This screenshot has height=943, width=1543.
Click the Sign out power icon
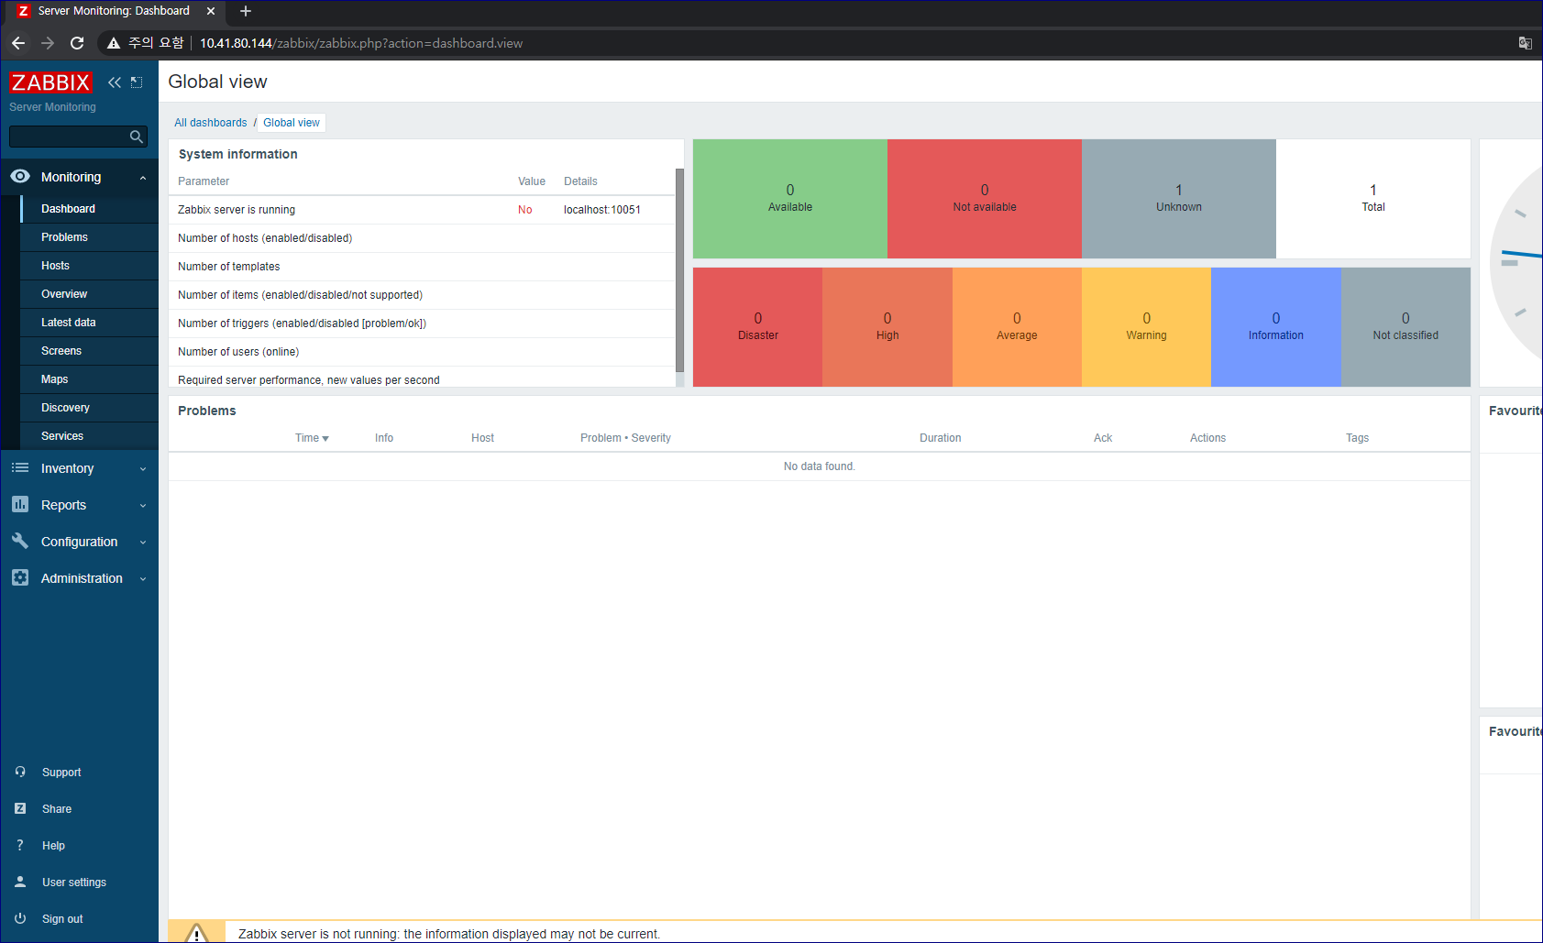tap(20, 918)
